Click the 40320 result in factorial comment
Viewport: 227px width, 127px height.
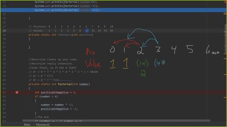tap(94, 72)
